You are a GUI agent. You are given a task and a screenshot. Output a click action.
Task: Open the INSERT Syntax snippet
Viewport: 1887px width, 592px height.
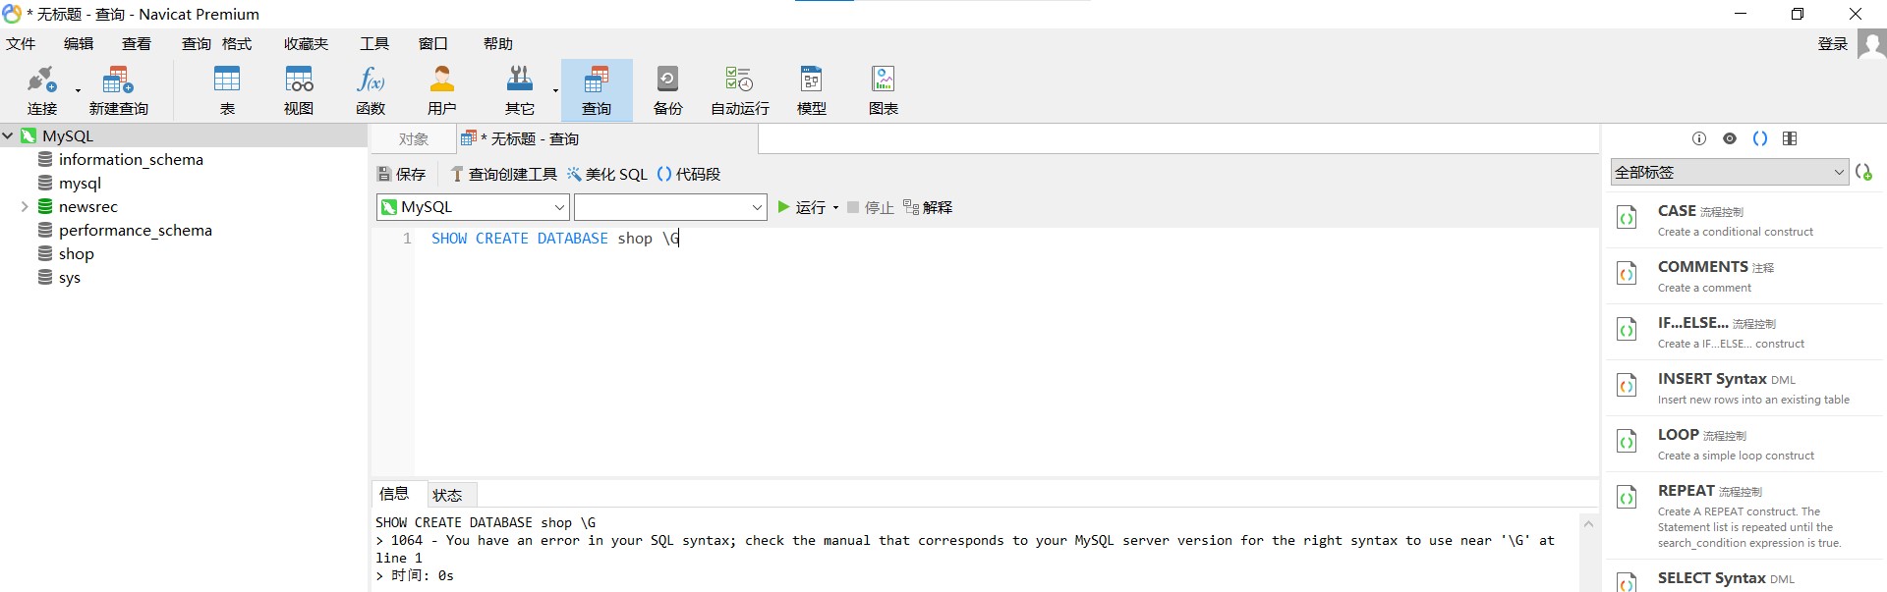coord(1745,388)
